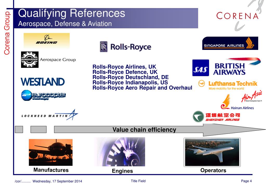Viewport: 266px width, 184px height.
Task: Click the Bombardier gear logo
Action: point(30,60)
